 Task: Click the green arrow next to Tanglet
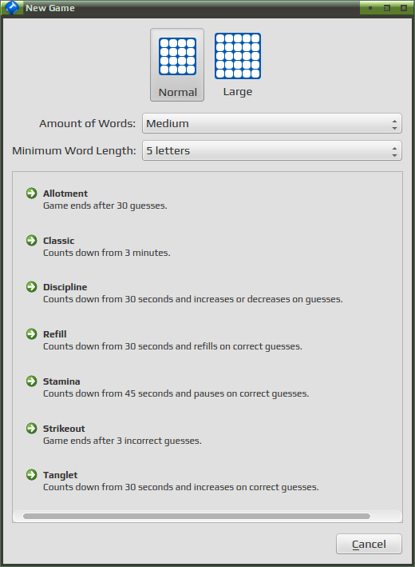click(x=32, y=475)
